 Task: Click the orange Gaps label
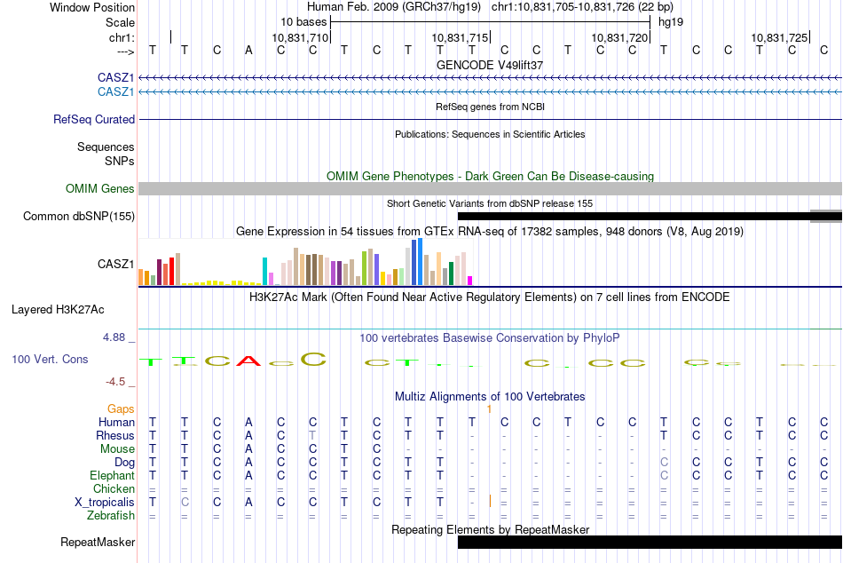pos(121,409)
